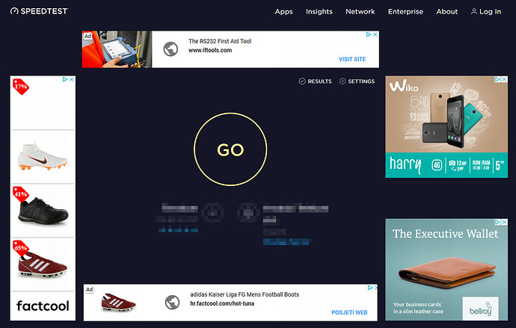Click the white Nike football boot thumbnail
516x328 pixels.
[43, 156]
